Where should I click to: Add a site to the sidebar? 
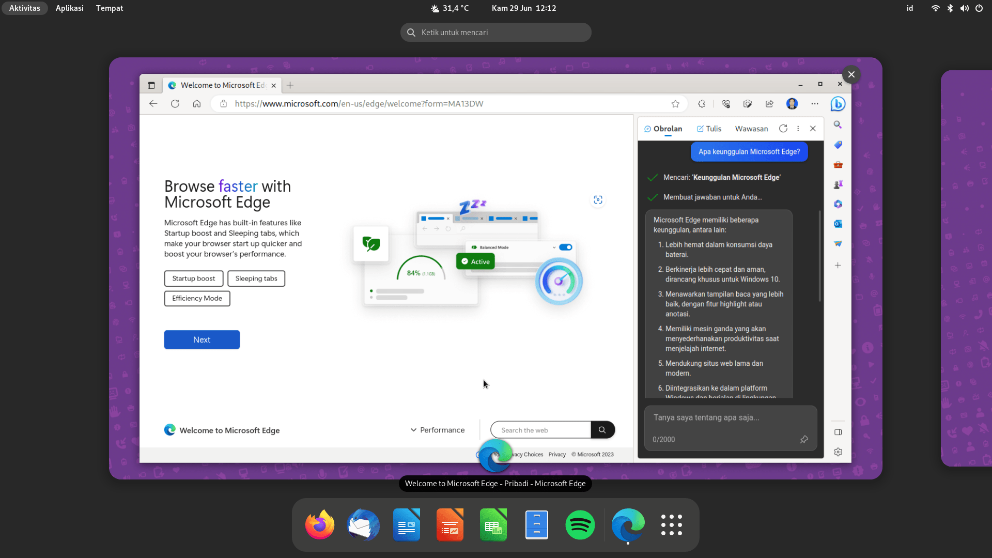(838, 265)
